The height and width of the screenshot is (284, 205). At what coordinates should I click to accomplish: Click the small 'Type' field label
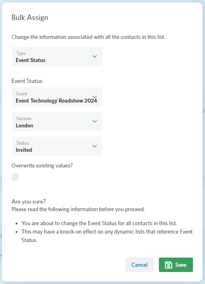click(x=21, y=53)
